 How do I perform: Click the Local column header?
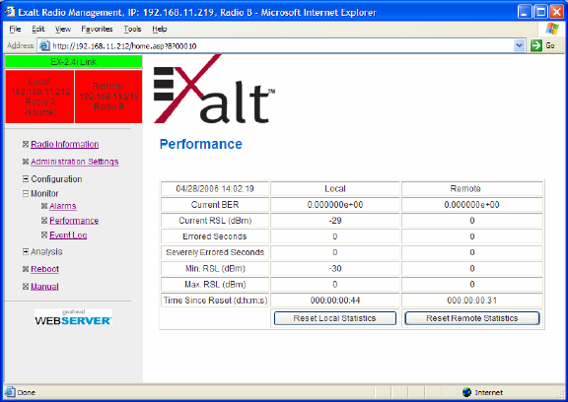point(335,188)
